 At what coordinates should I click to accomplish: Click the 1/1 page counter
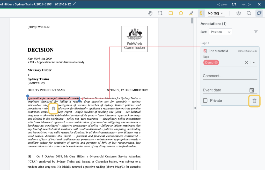[234, 4]
